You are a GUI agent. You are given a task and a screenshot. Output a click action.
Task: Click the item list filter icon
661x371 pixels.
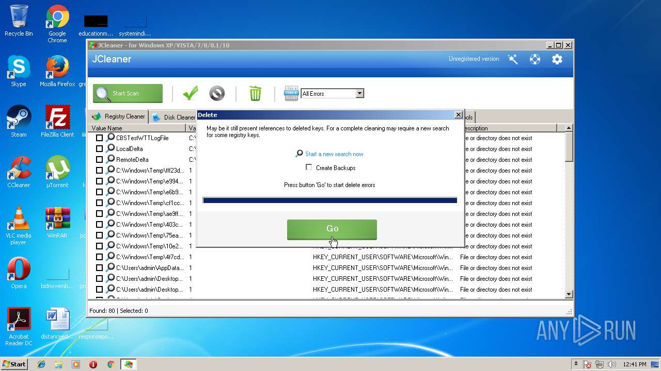[x=291, y=93]
